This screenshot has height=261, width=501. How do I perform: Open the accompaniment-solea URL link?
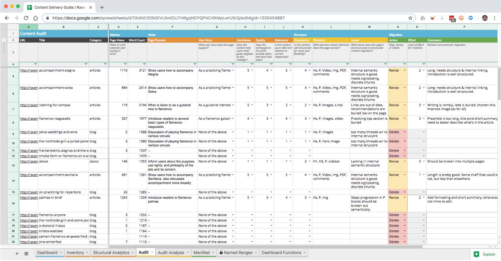coord(29,88)
